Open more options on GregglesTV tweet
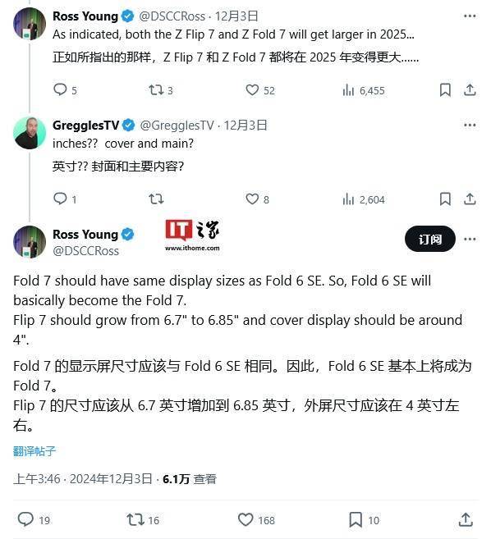This screenshot has height=539, width=491. pos(470,126)
